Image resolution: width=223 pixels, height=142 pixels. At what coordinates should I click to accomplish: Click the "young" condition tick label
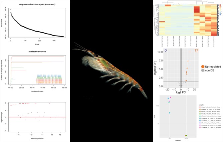coord(186,139)
